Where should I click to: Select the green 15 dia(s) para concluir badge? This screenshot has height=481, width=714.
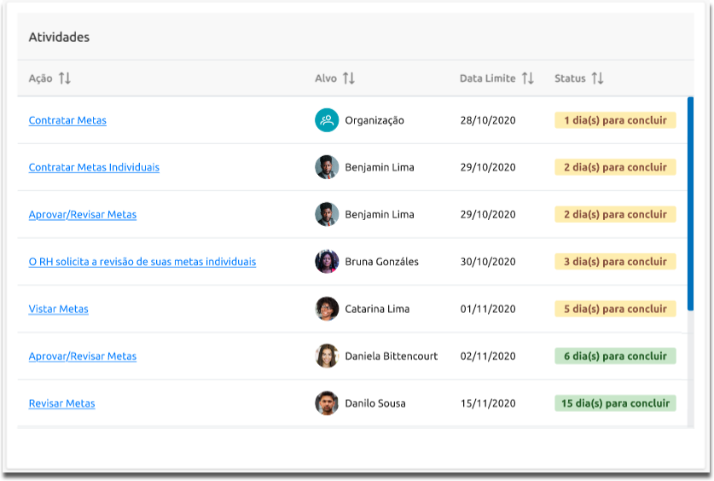pyautogui.click(x=615, y=403)
